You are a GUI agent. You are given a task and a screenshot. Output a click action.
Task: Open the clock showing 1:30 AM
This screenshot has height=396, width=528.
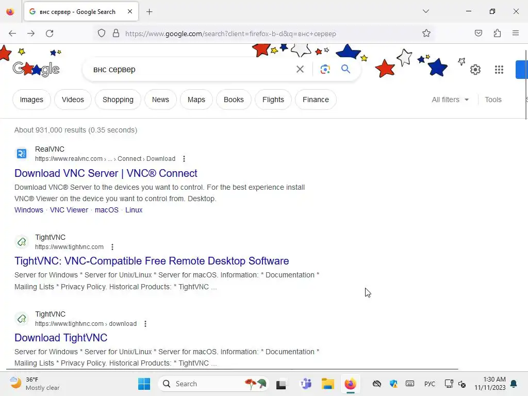click(490, 384)
